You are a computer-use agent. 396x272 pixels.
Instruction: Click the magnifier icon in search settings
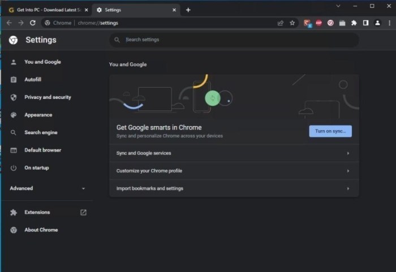(x=117, y=40)
